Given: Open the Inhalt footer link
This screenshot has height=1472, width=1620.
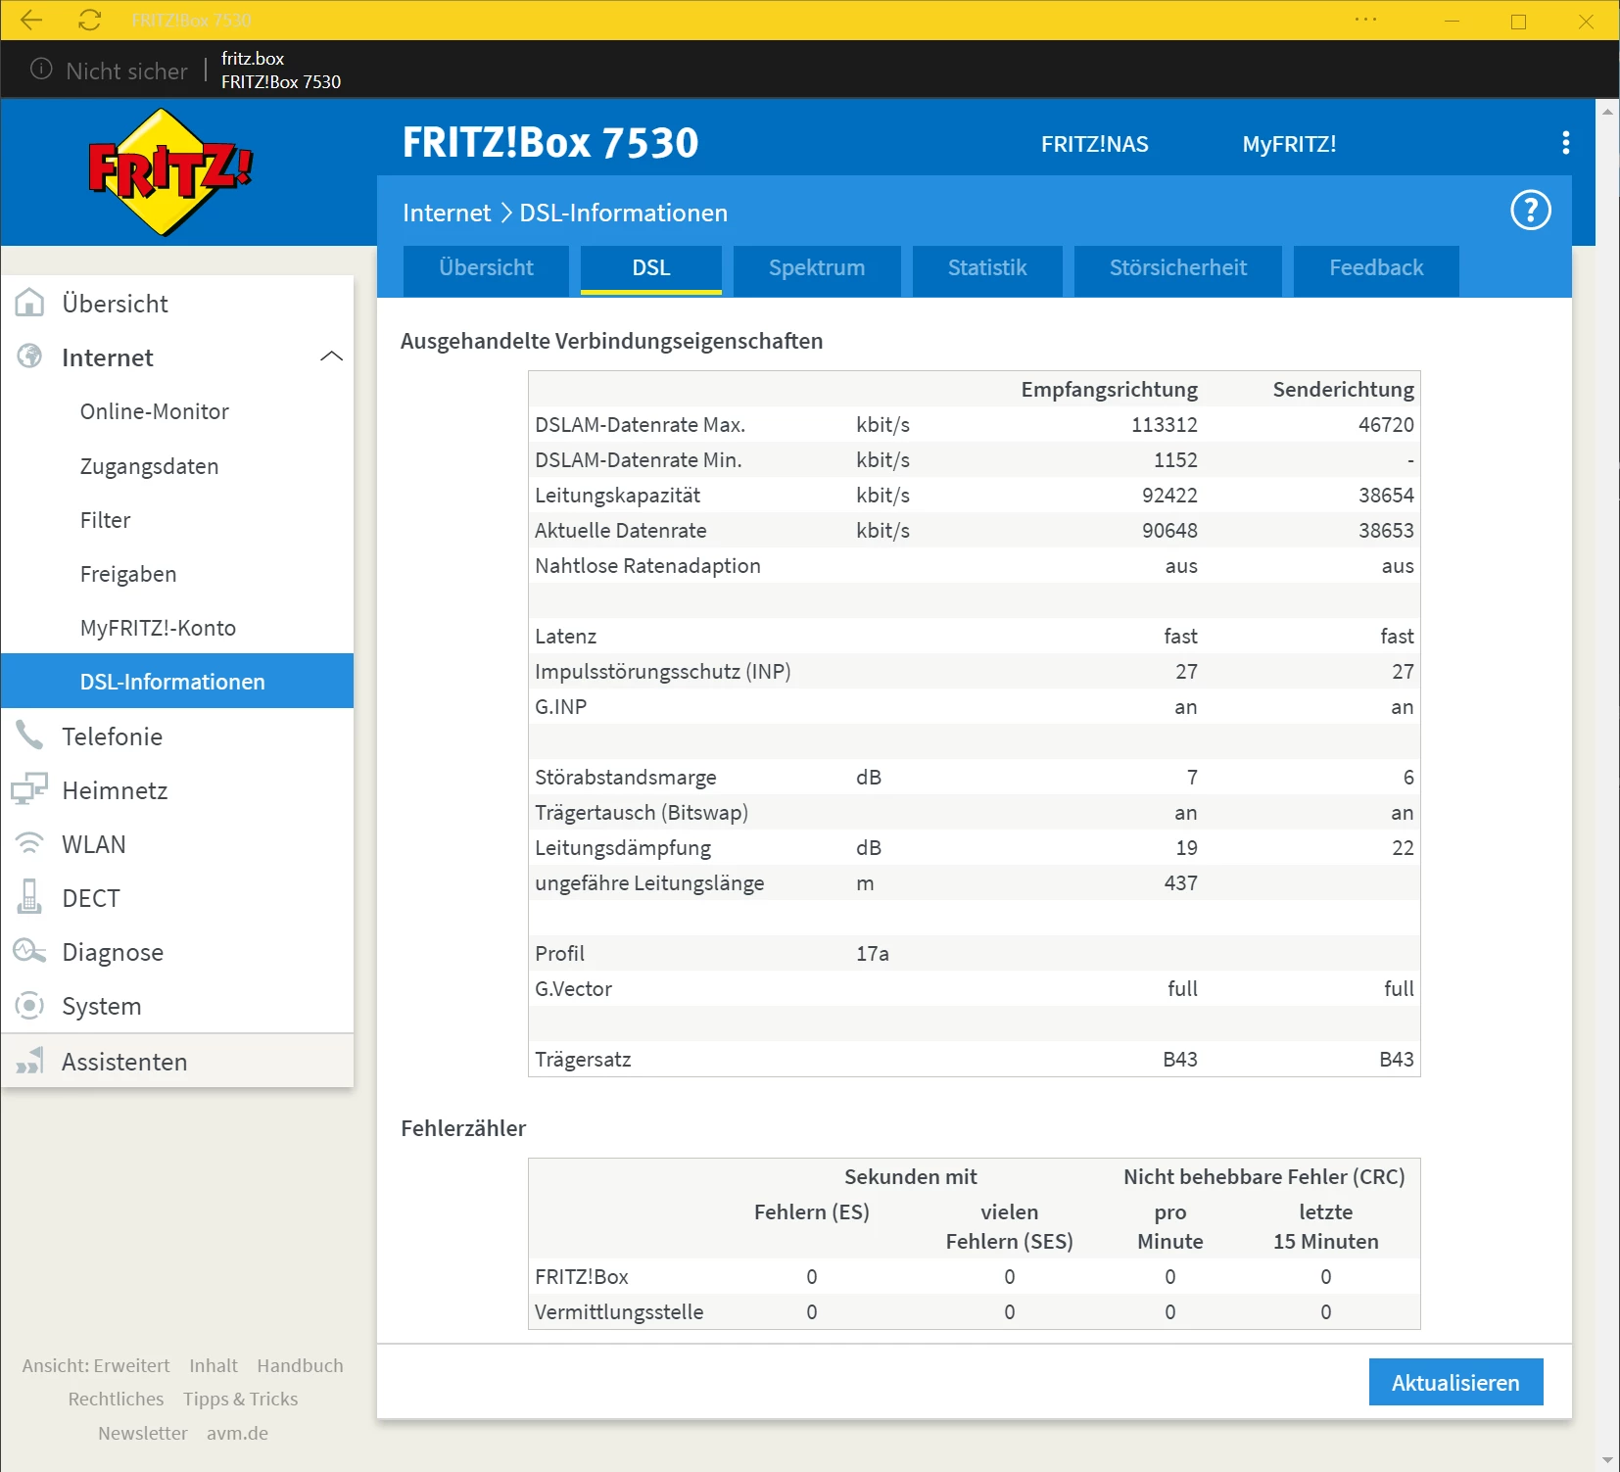Looking at the screenshot, I should click(x=214, y=1365).
